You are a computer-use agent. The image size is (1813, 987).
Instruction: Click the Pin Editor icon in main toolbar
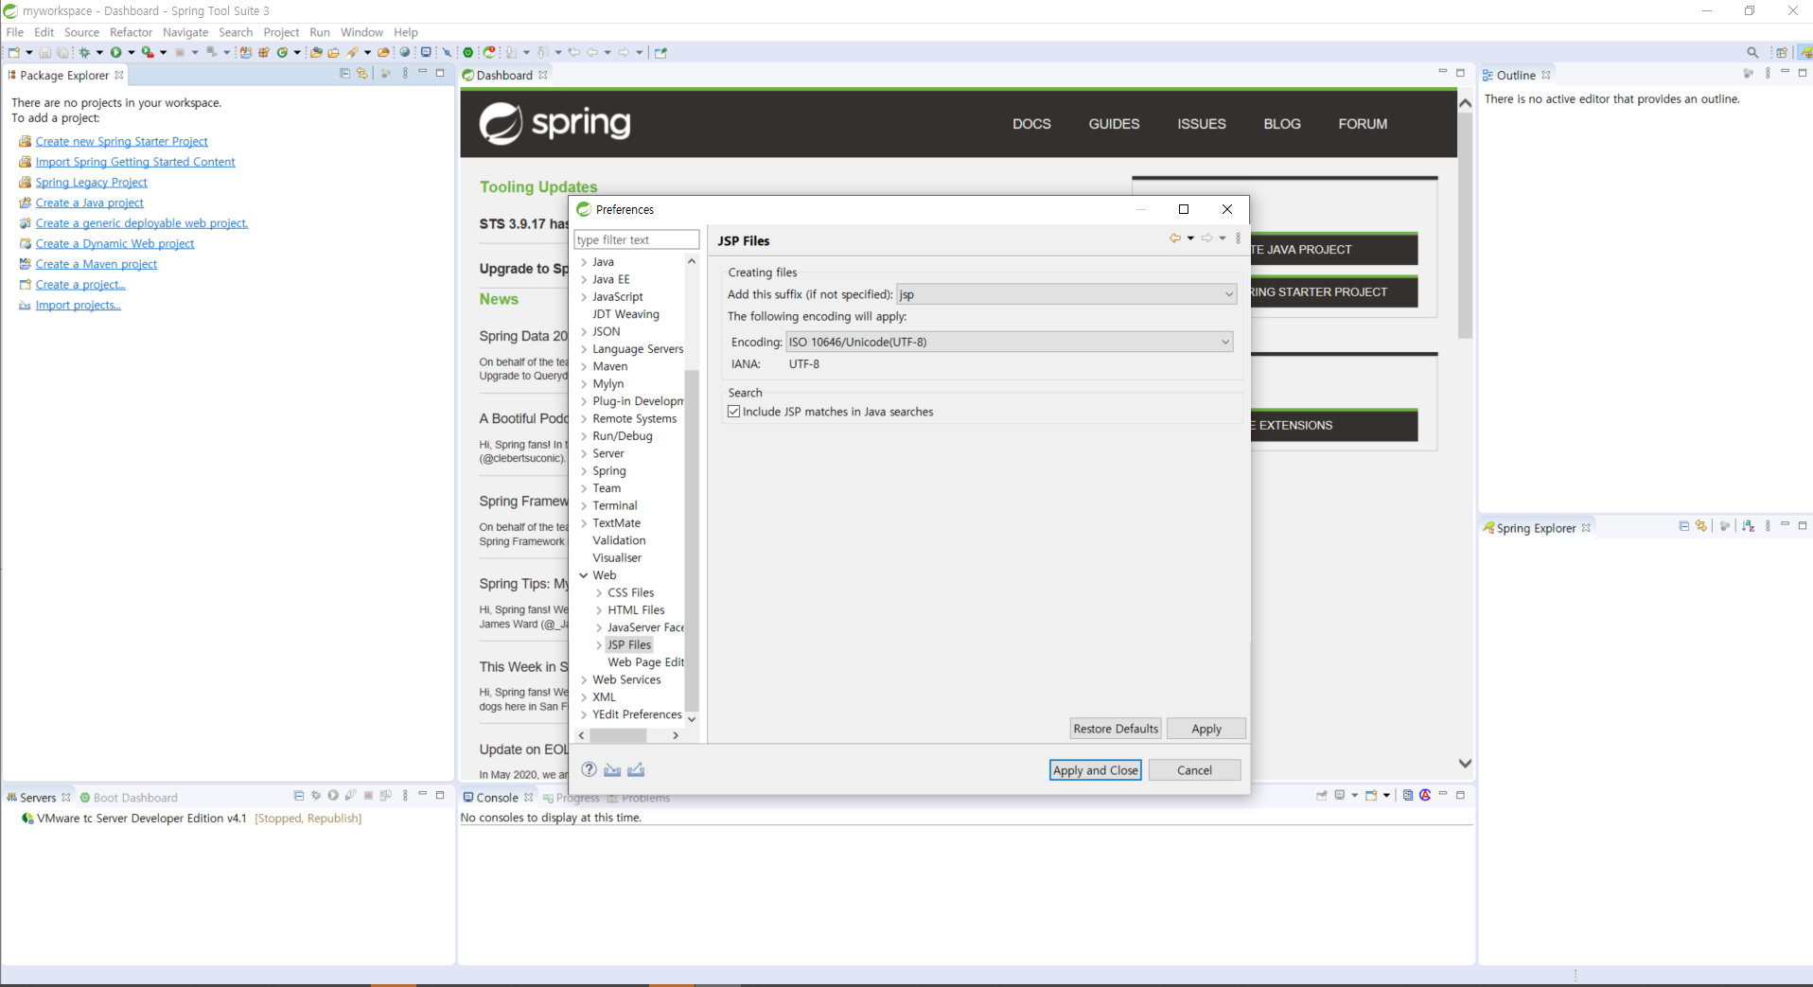click(x=660, y=53)
